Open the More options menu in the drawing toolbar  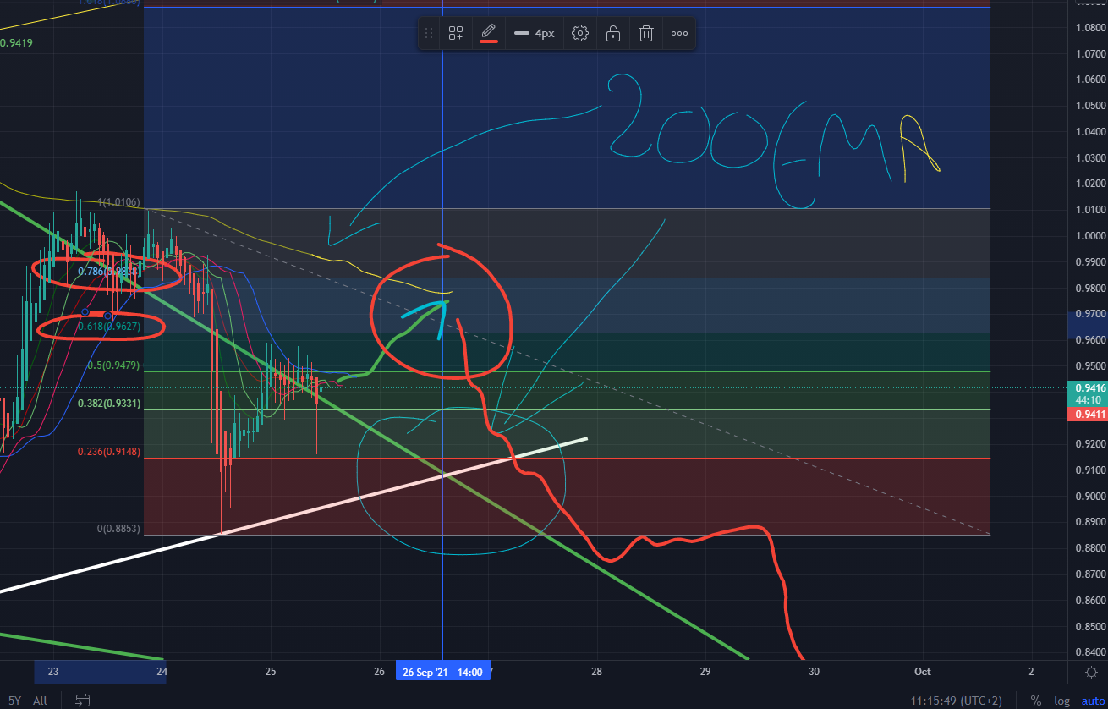[x=679, y=34]
